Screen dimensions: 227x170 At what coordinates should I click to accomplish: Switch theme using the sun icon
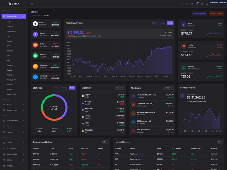coord(192,4)
